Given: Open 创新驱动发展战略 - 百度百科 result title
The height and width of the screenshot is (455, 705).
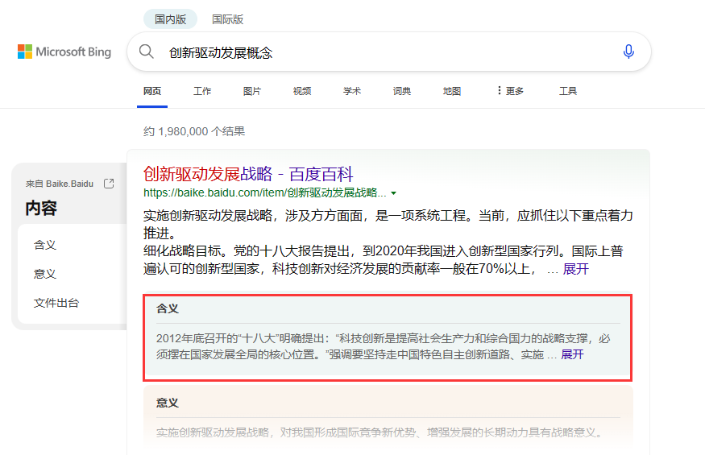Looking at the screenshot, I should [248, 174].
